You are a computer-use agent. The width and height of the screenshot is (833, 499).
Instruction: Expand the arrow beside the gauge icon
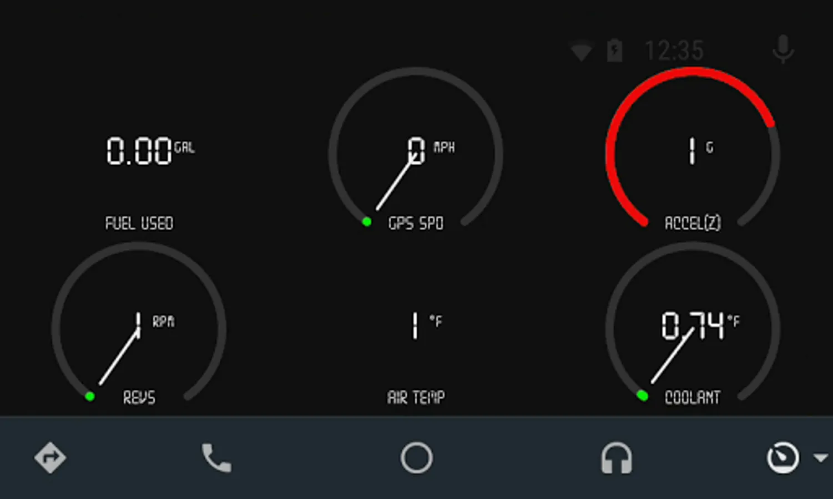pyautogui.click(x=820, y=458)
